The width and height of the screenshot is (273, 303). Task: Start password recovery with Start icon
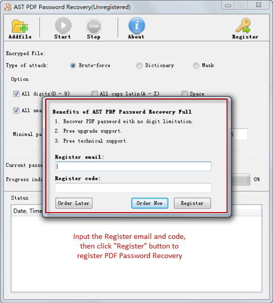tap(63, 26)
